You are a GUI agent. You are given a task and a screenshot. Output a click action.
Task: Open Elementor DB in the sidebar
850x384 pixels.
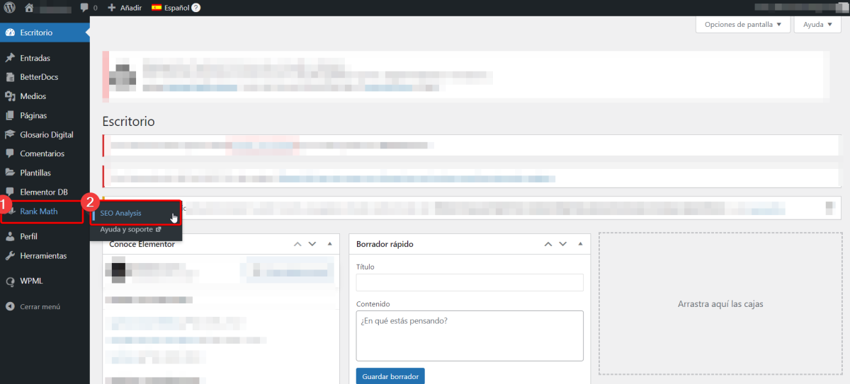pos(45,192)
